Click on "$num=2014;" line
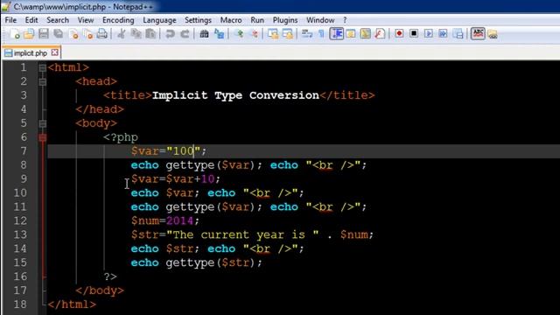Viewport: 560px width, 315px height. 165,220
